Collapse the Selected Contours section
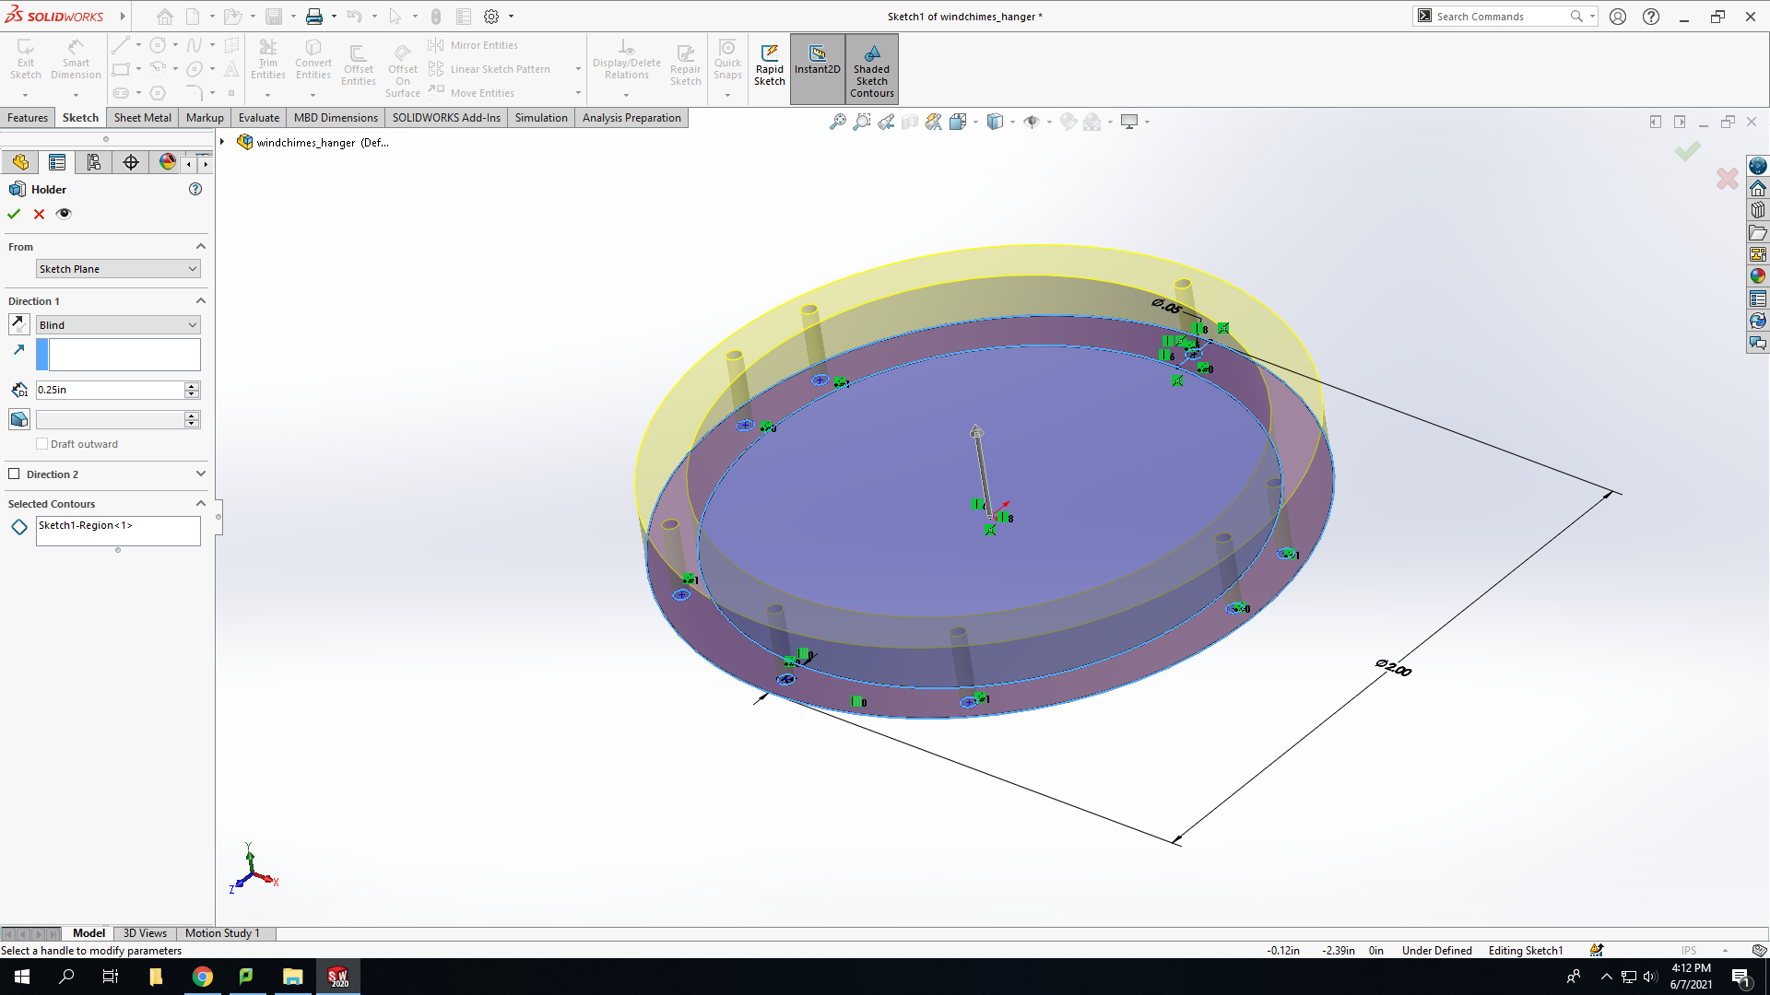 click(x=201, y=503)
